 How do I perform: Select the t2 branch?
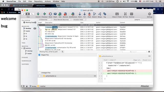click(26, 36)
